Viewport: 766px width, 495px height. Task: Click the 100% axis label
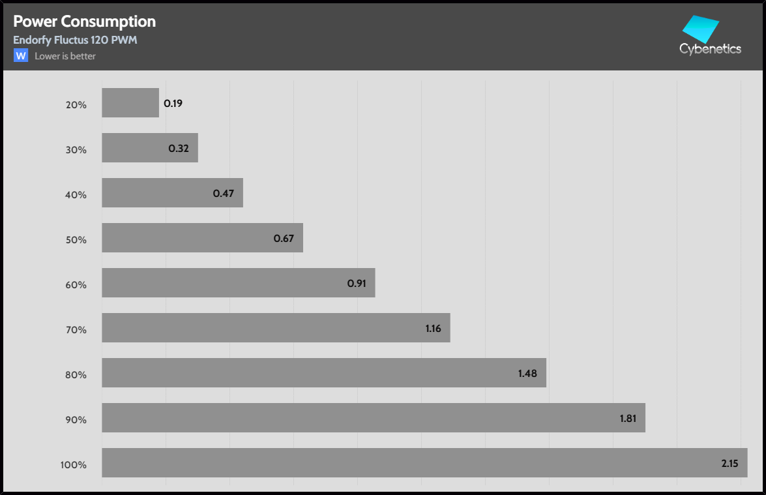(x=73, y=465)
